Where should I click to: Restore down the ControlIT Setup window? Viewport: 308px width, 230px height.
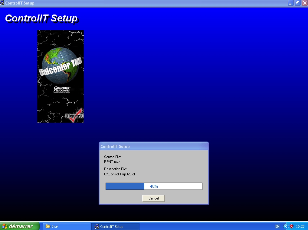tap(297, 3)
